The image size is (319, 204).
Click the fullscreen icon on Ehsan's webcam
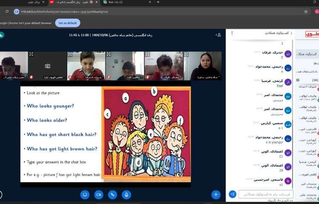click(x=70, y=54)
